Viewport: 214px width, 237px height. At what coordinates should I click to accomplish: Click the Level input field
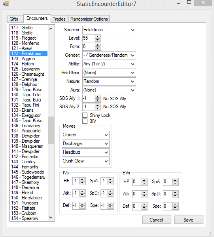(89, 38)
